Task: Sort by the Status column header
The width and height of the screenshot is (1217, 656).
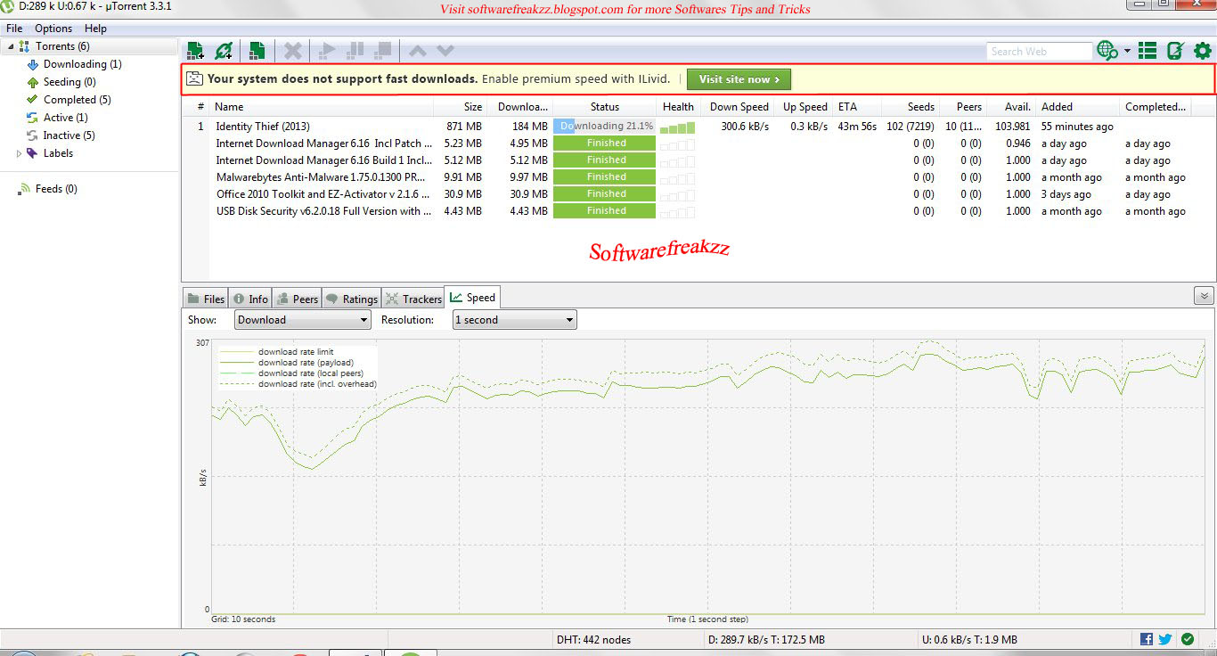Action: click(605, 107)
